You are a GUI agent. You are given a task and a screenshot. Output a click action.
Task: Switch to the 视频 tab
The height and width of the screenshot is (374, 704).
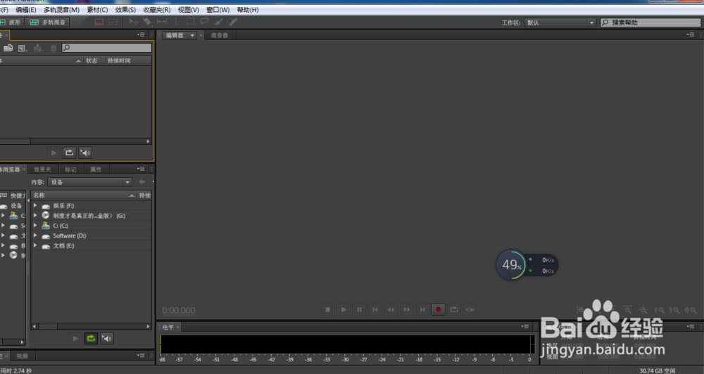click(22, 356)
